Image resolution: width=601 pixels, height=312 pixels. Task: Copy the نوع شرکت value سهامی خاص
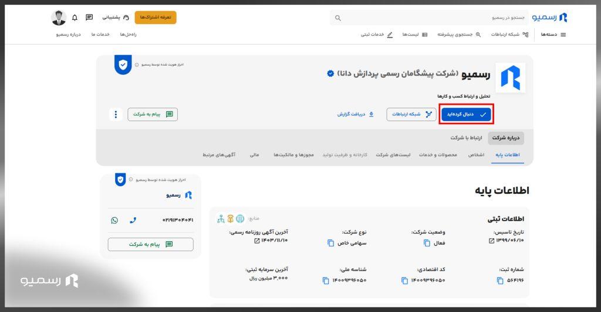coord(331,243)
